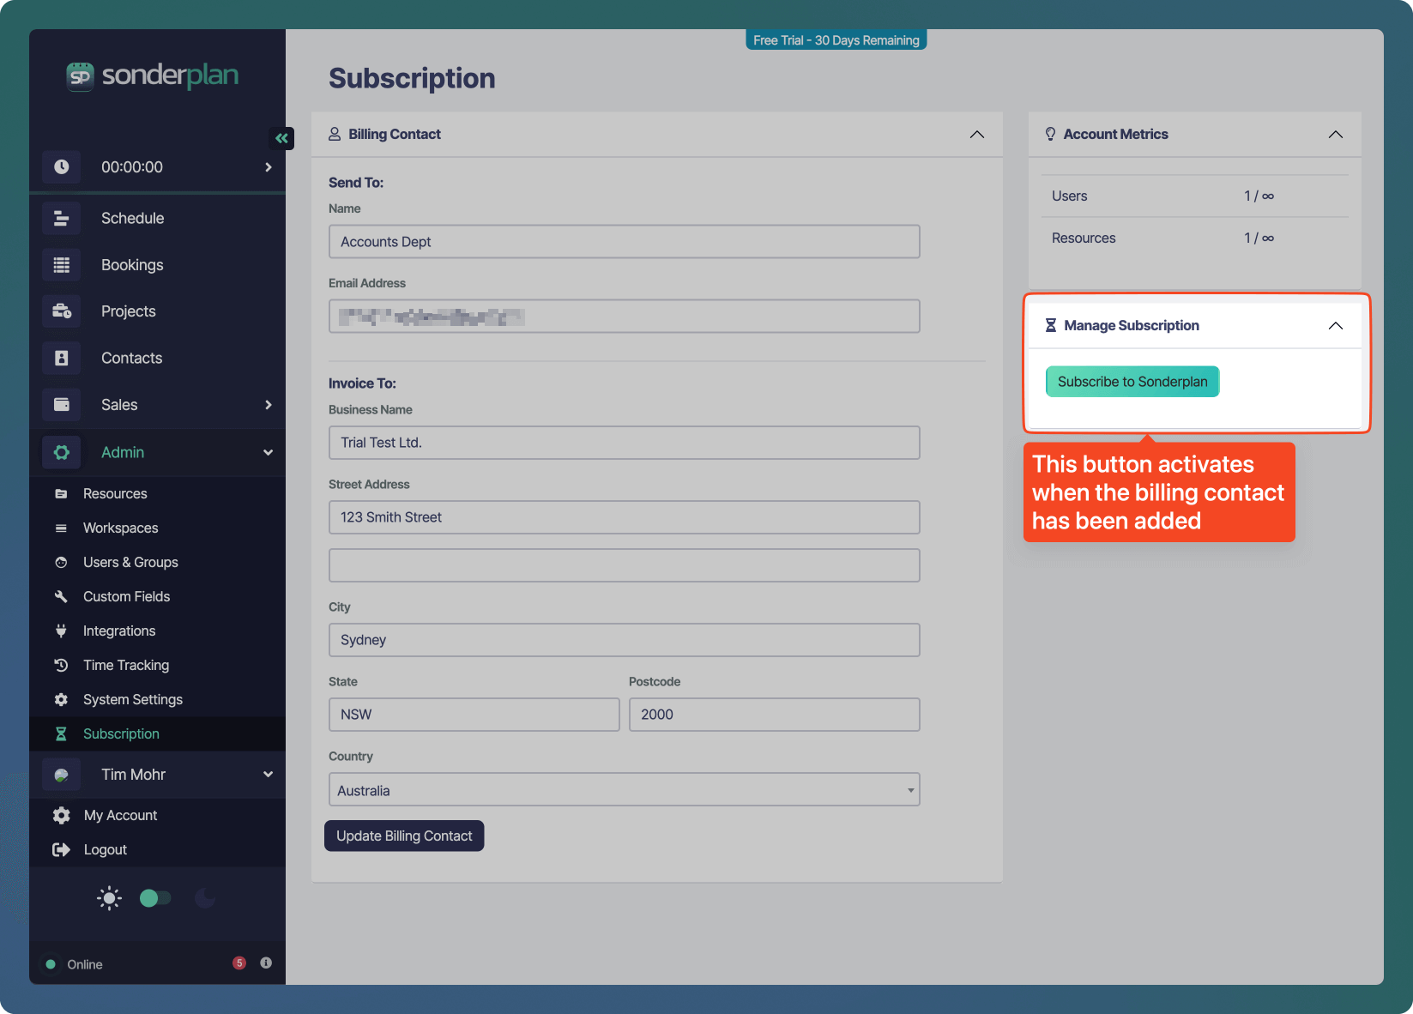Click Subscribe to Sonderplan button
The width and height of the screenshot is (1413, 1014).
click(x=1132, y=382)
